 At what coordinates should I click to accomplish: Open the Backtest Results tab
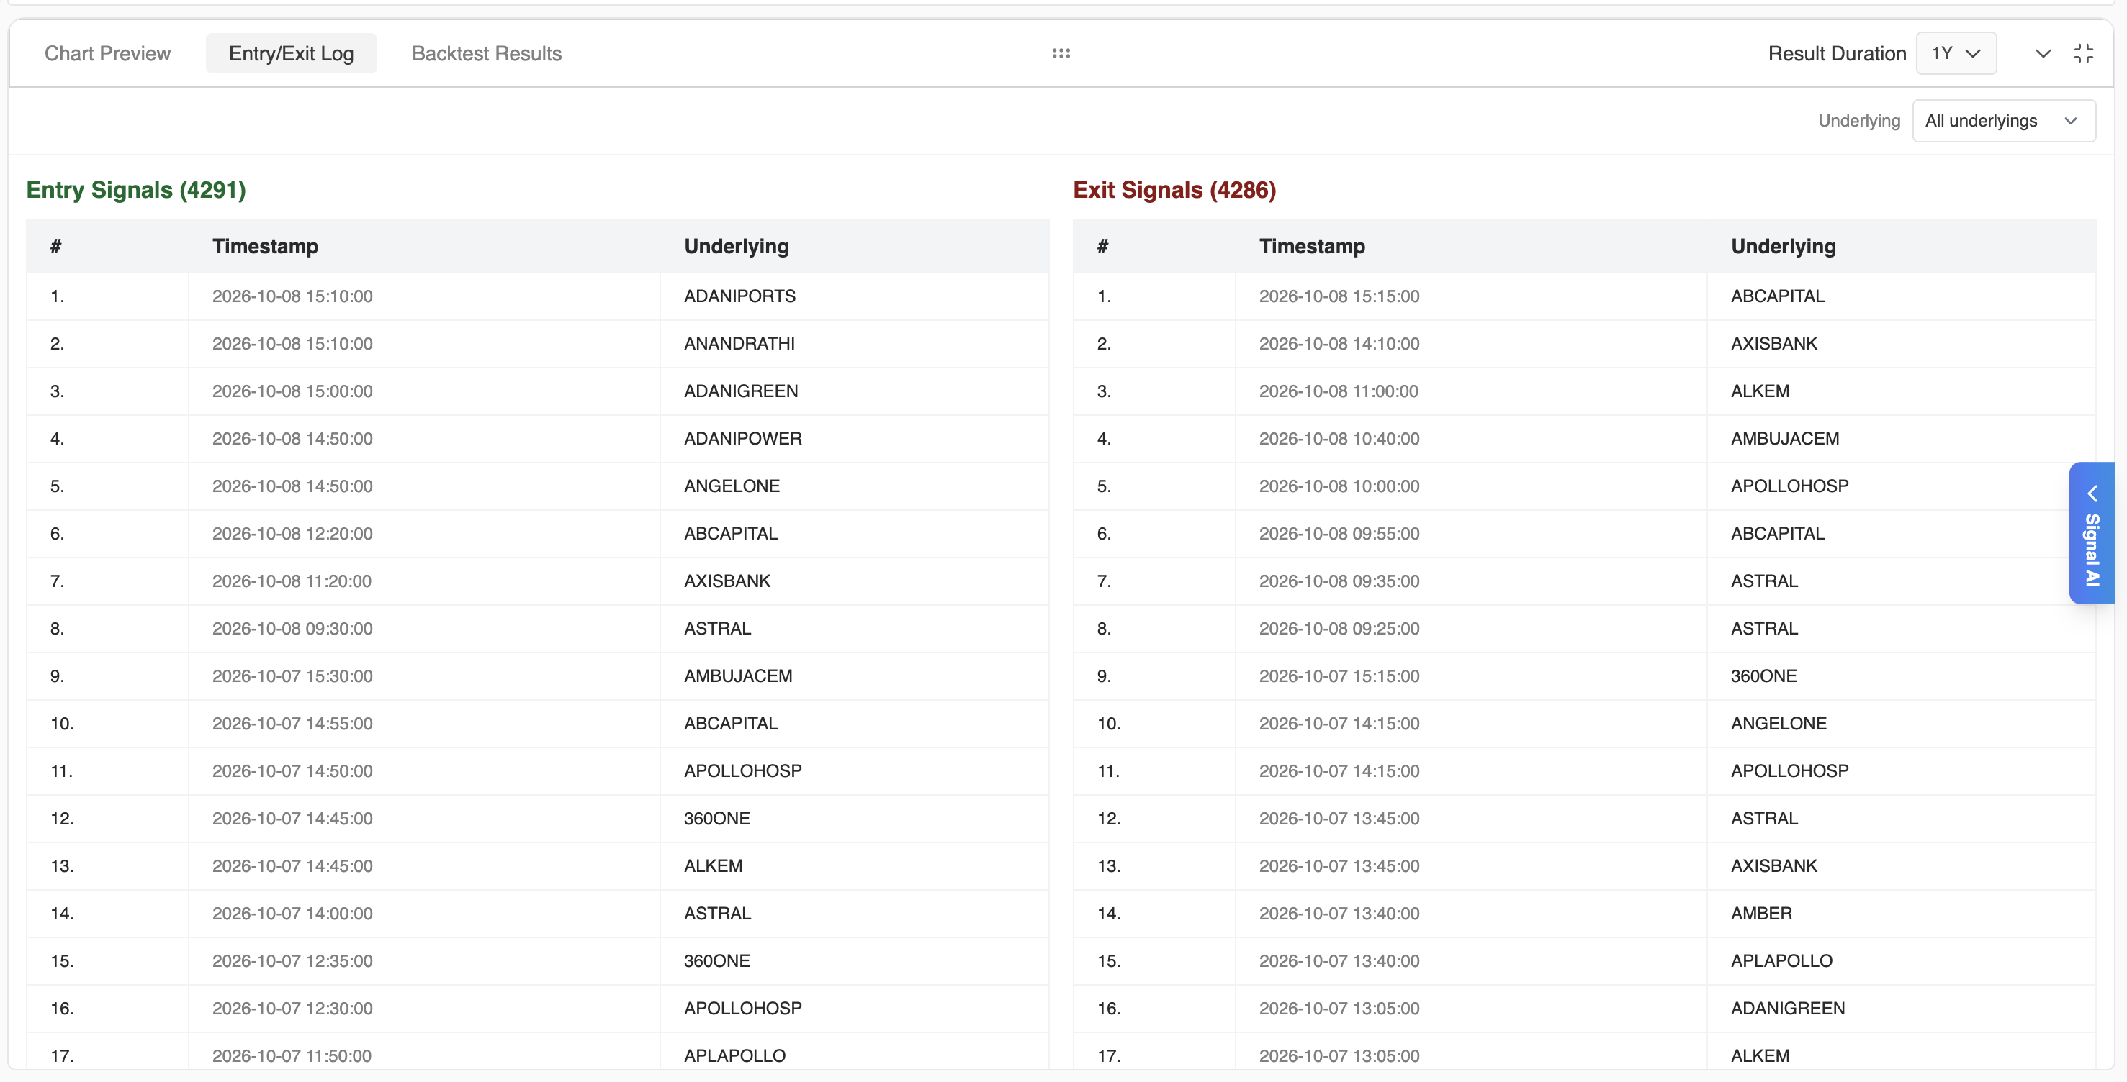coord(486,54)
